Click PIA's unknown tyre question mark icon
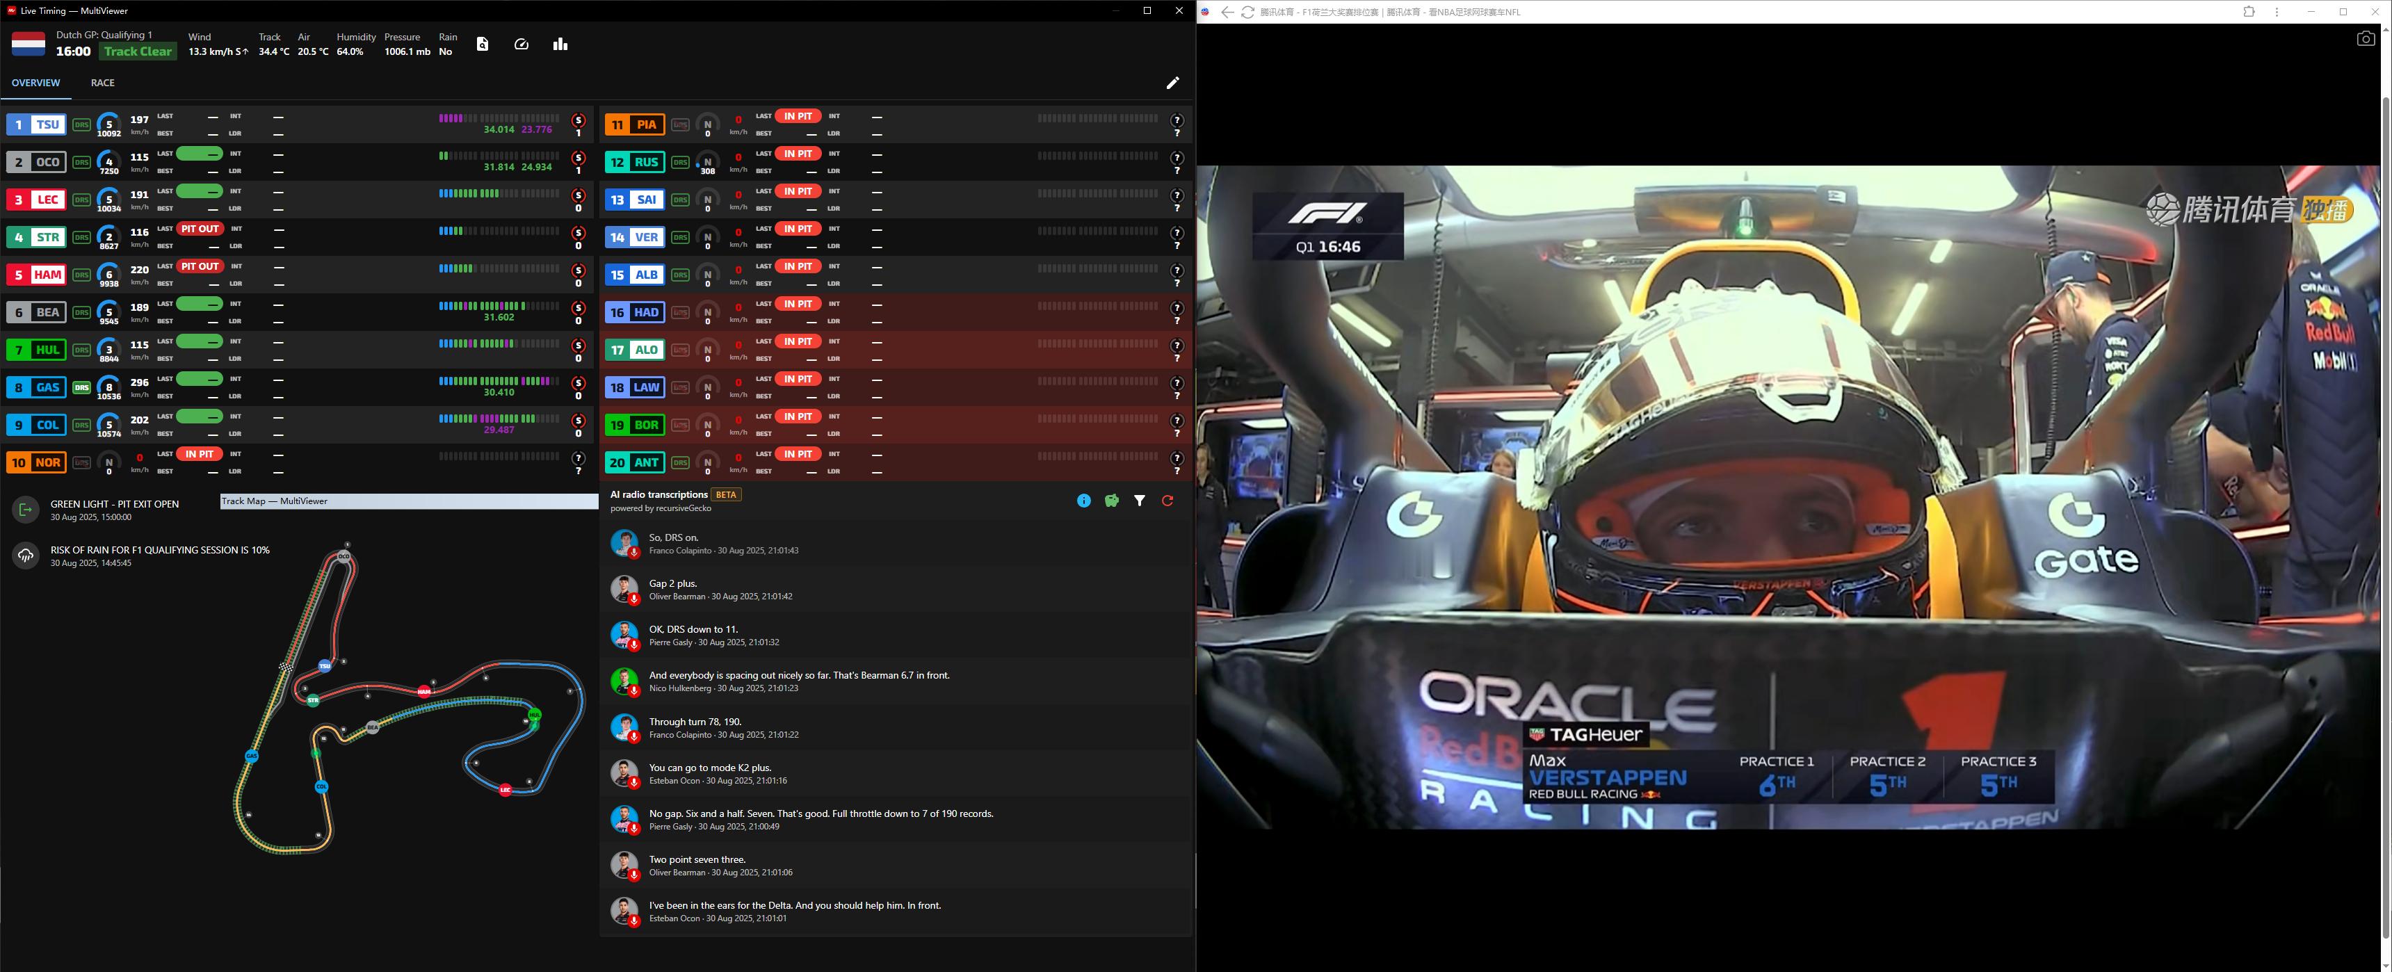 (x=1177, y=121)
